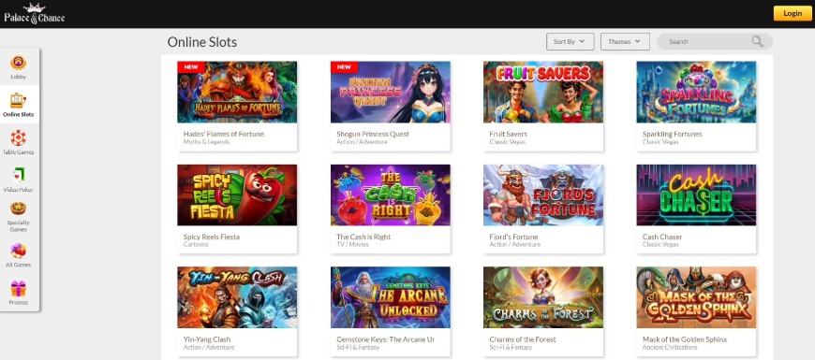This screenshot has height=360, width=815.
Task: Click the 'Shogun Princess Quest' title text
Action: pyautogui.click(x=373, y=134)
